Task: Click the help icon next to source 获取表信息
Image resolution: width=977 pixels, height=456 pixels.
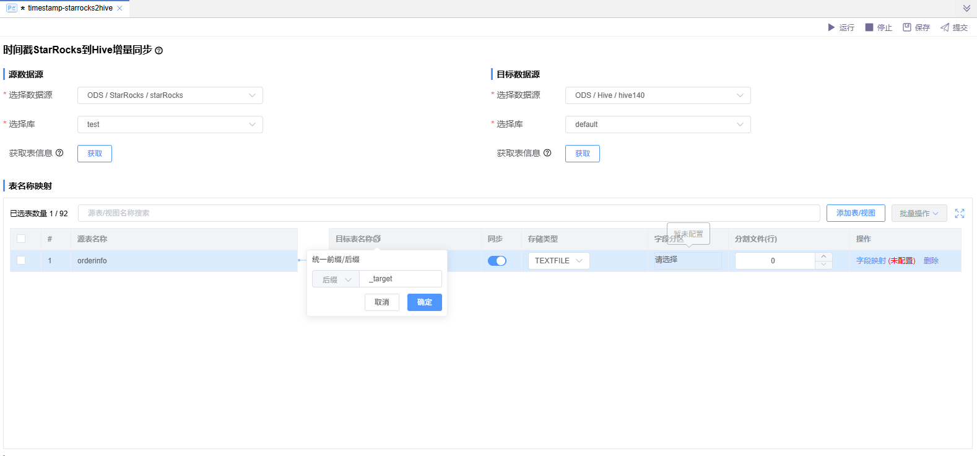Action: tap(59, 153)
